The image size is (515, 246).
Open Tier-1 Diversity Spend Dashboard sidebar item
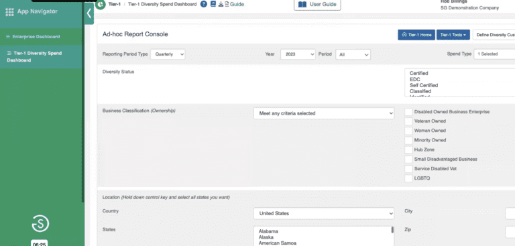41,56
